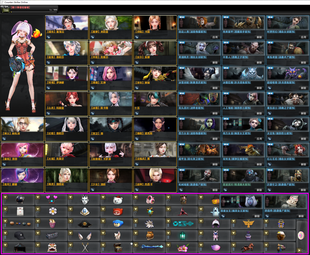Toggle the lock on 【战神】杰西卡 card
Image resolution: width=310 pixels, height=255 pixels.
137,190
